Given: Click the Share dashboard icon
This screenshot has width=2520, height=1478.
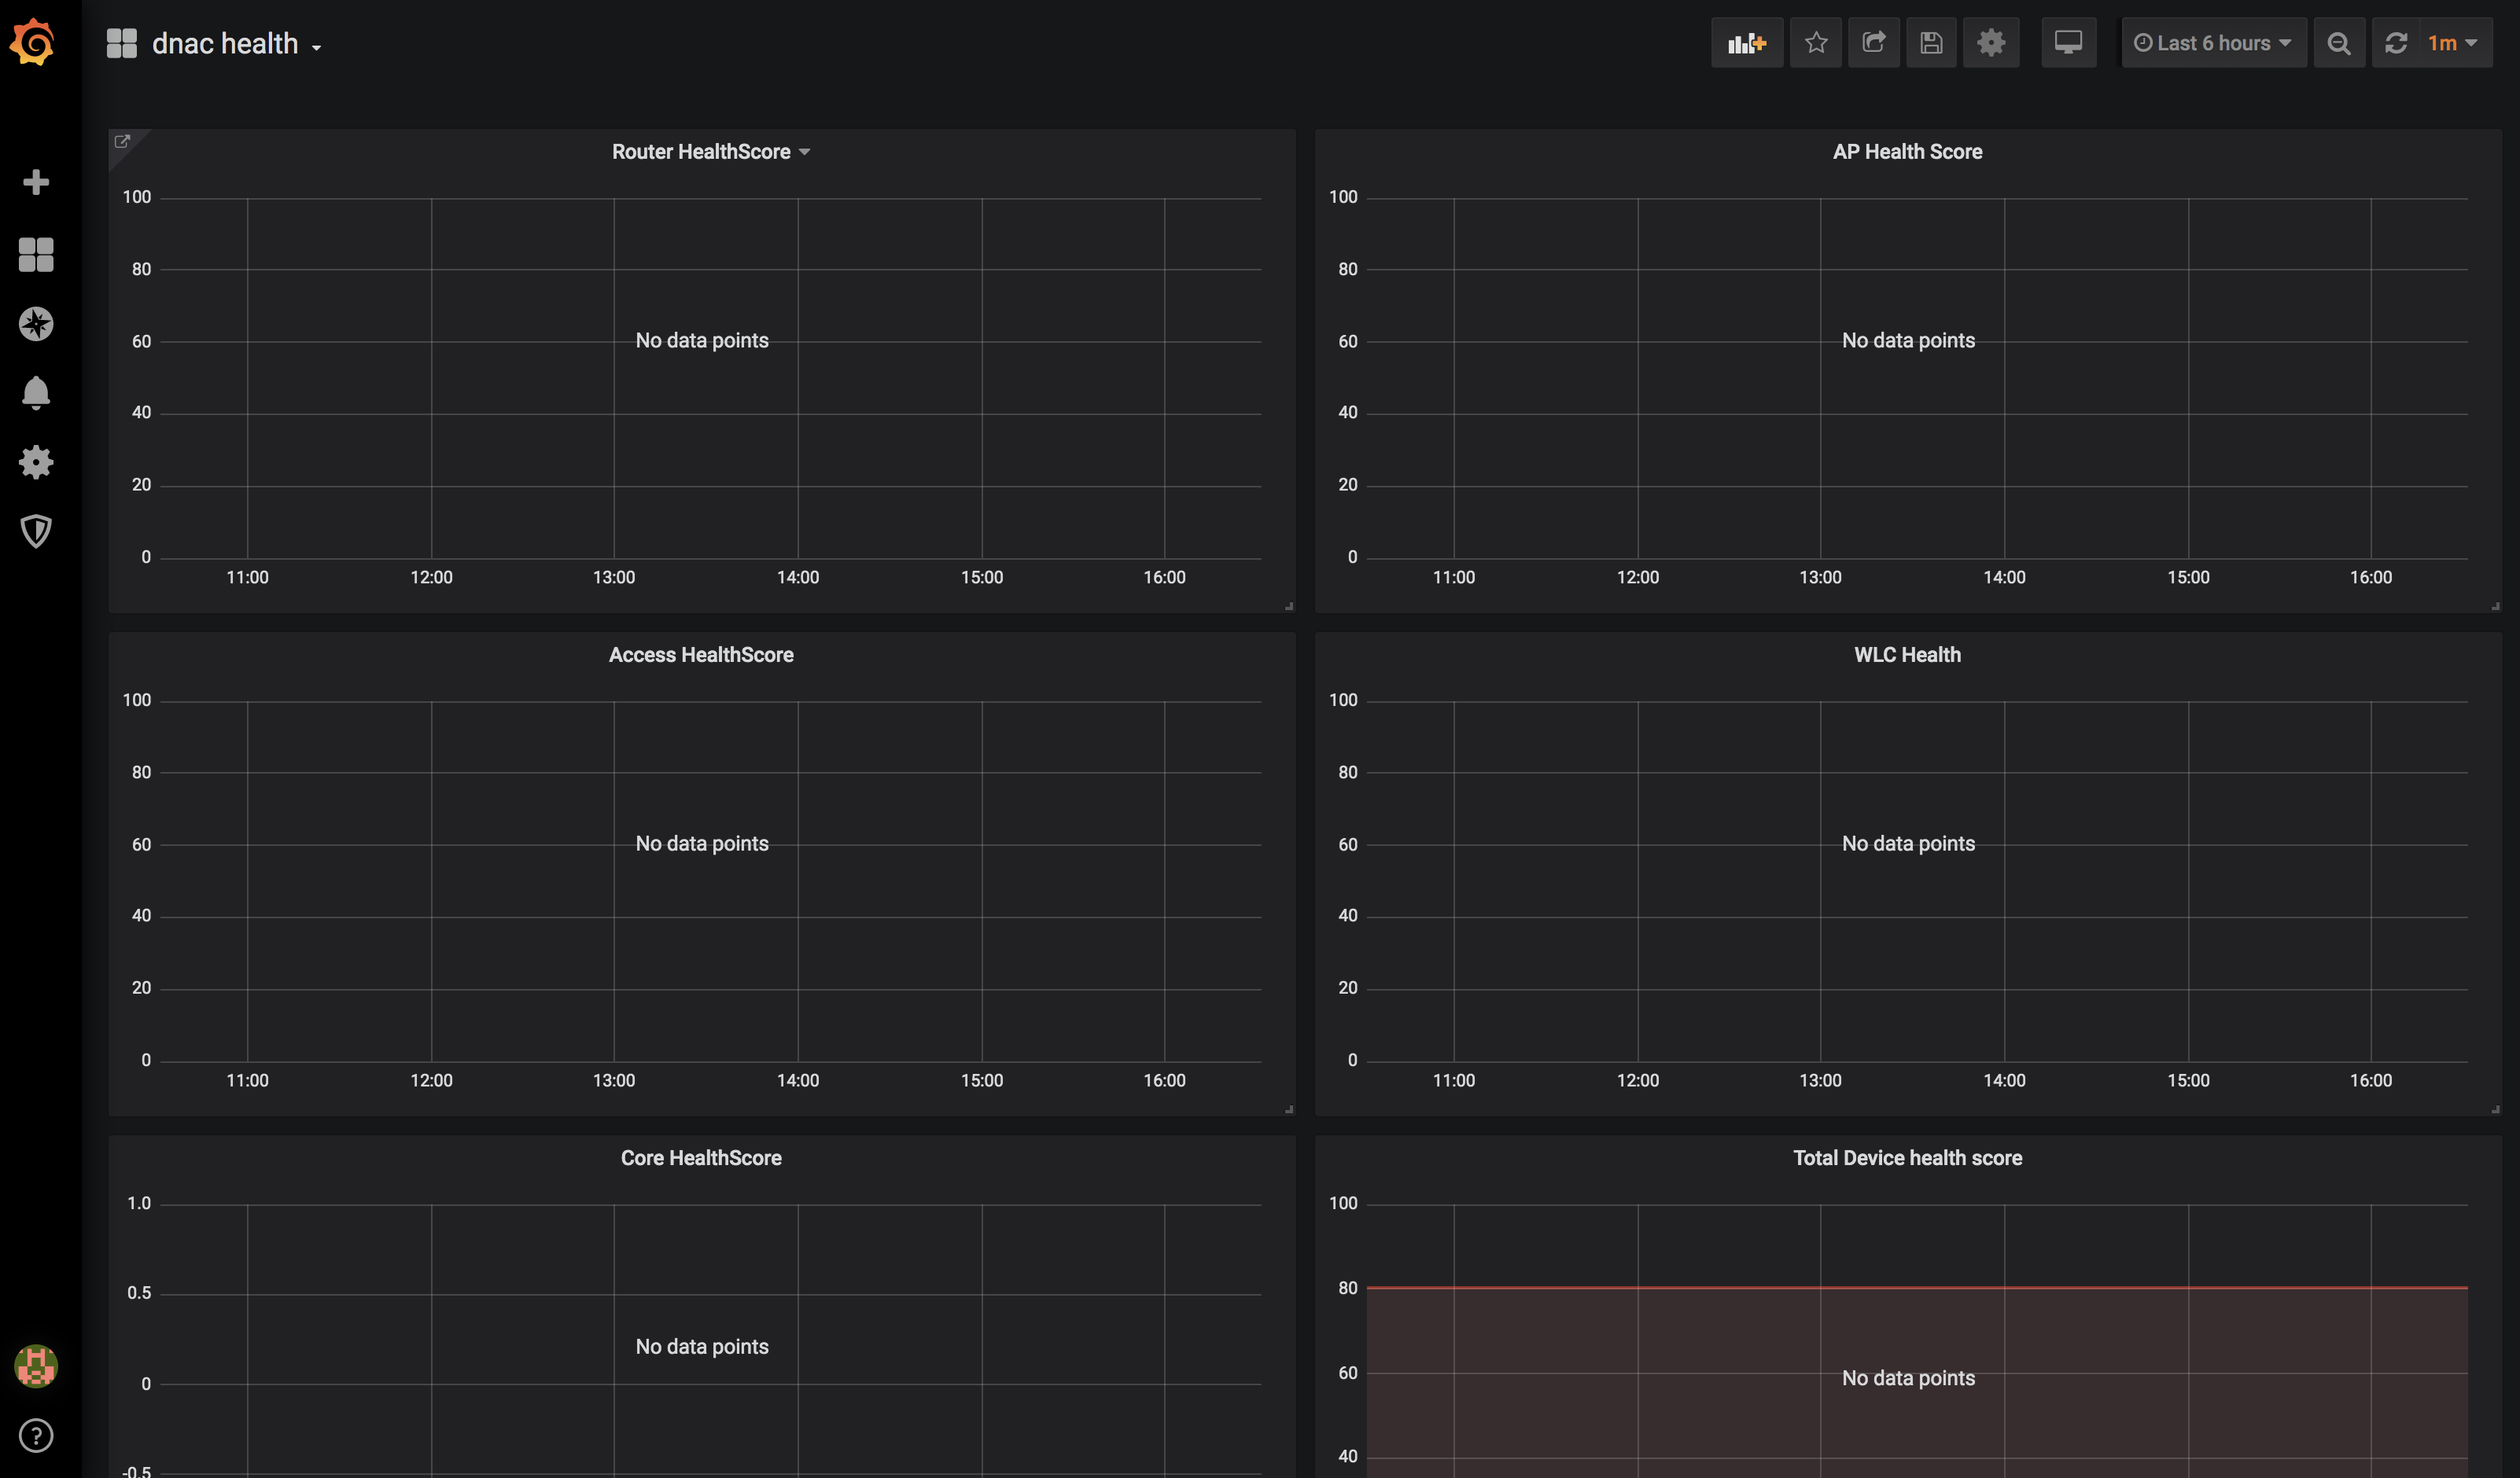Looking at the screenshot, I should click(x=1873, y=43).
